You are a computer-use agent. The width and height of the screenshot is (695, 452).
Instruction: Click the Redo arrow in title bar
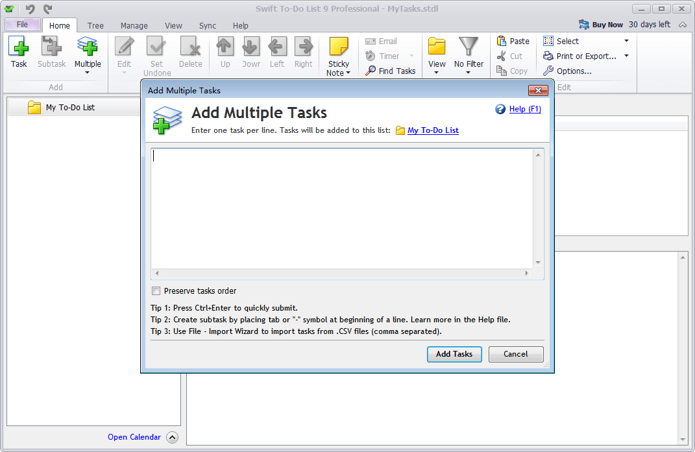pos(47,8)
